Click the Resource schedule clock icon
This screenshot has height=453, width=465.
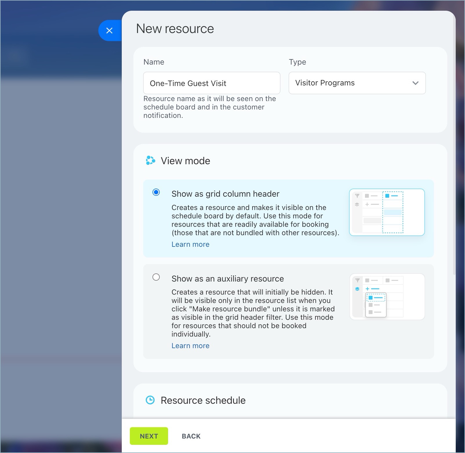coord(150,400)
